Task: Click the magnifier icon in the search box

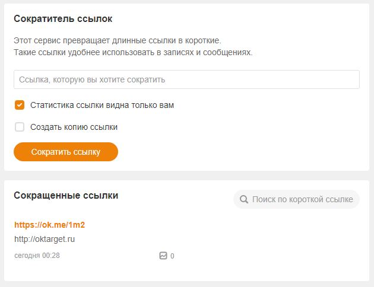Action: 244,199
